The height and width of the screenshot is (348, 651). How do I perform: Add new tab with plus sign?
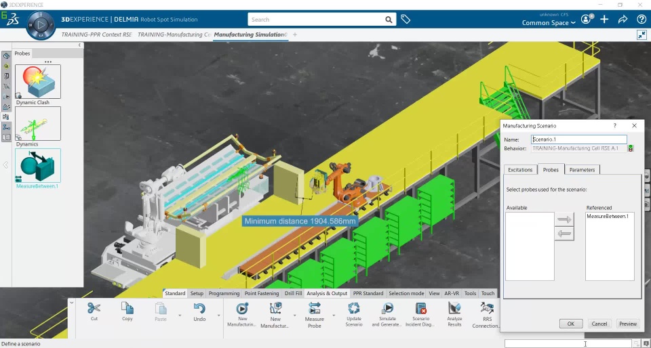pyautogui.click(x=295, y=35)
